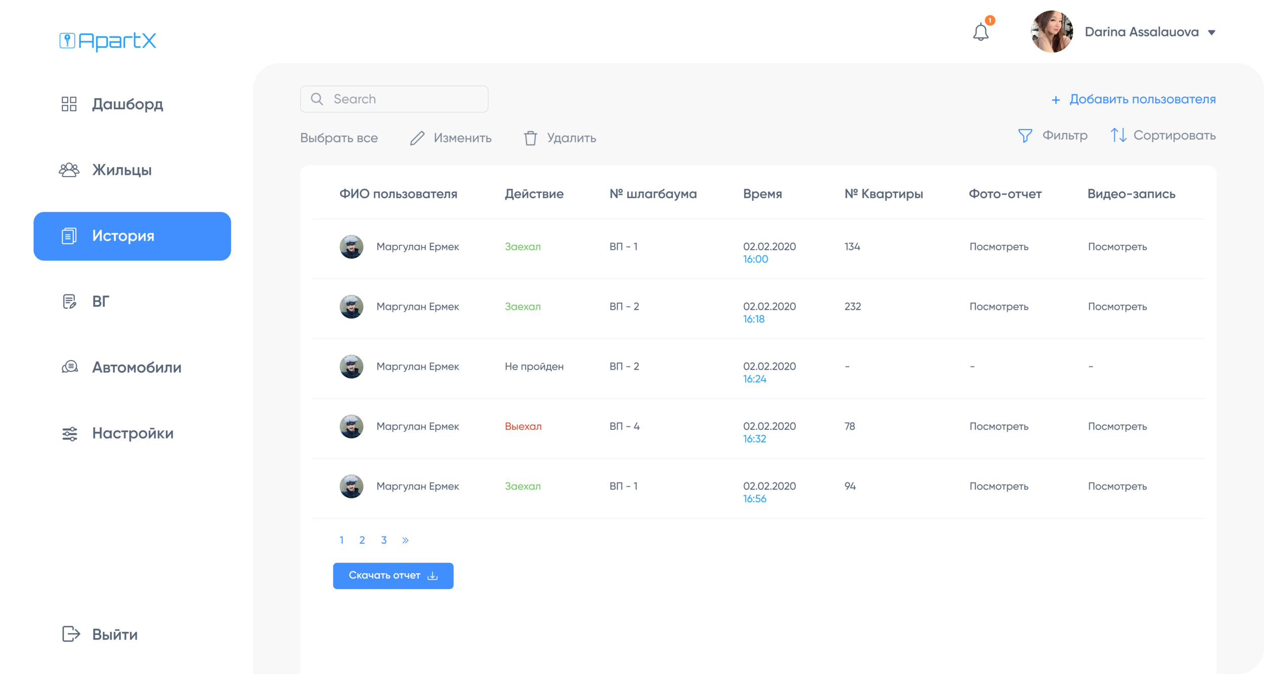This screenshot has height=674, width=1264.
Task: Click the log out door icon
Action: [71, 634]
